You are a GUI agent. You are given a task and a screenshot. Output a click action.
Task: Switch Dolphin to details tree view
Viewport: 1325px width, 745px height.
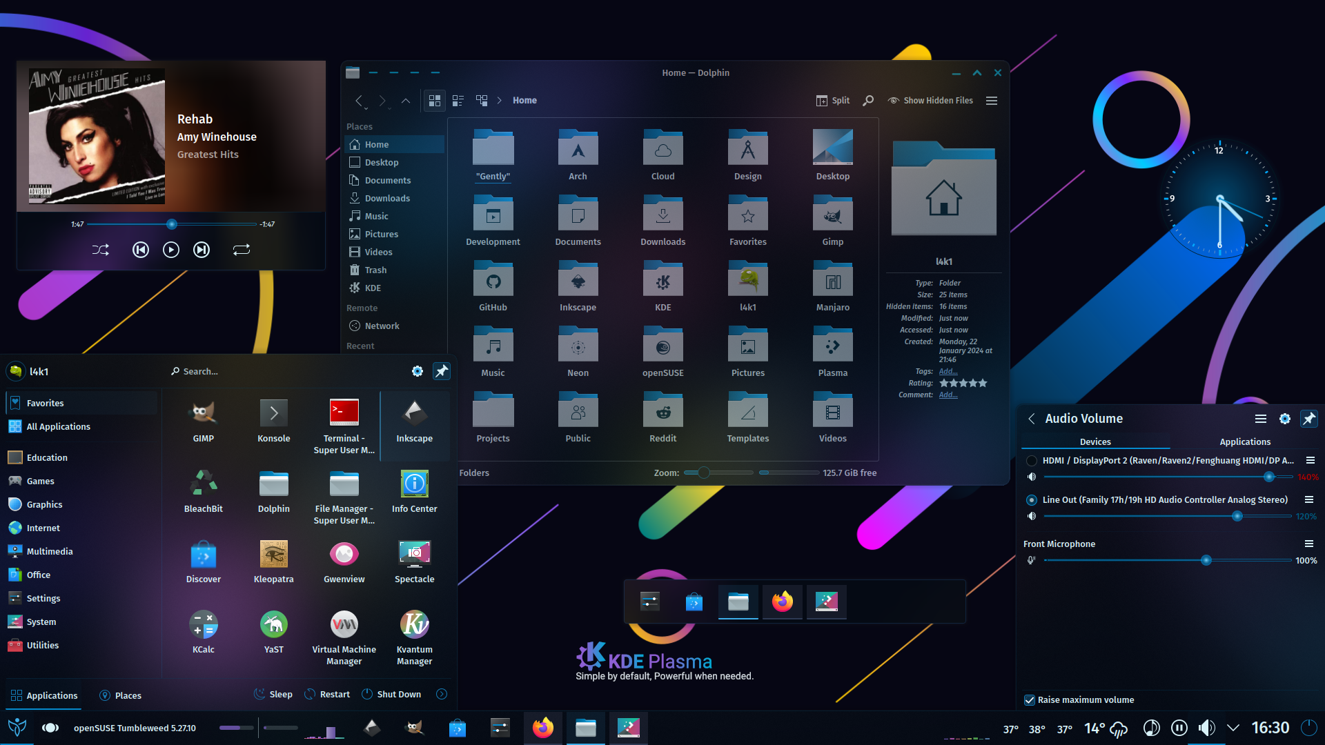482,101
